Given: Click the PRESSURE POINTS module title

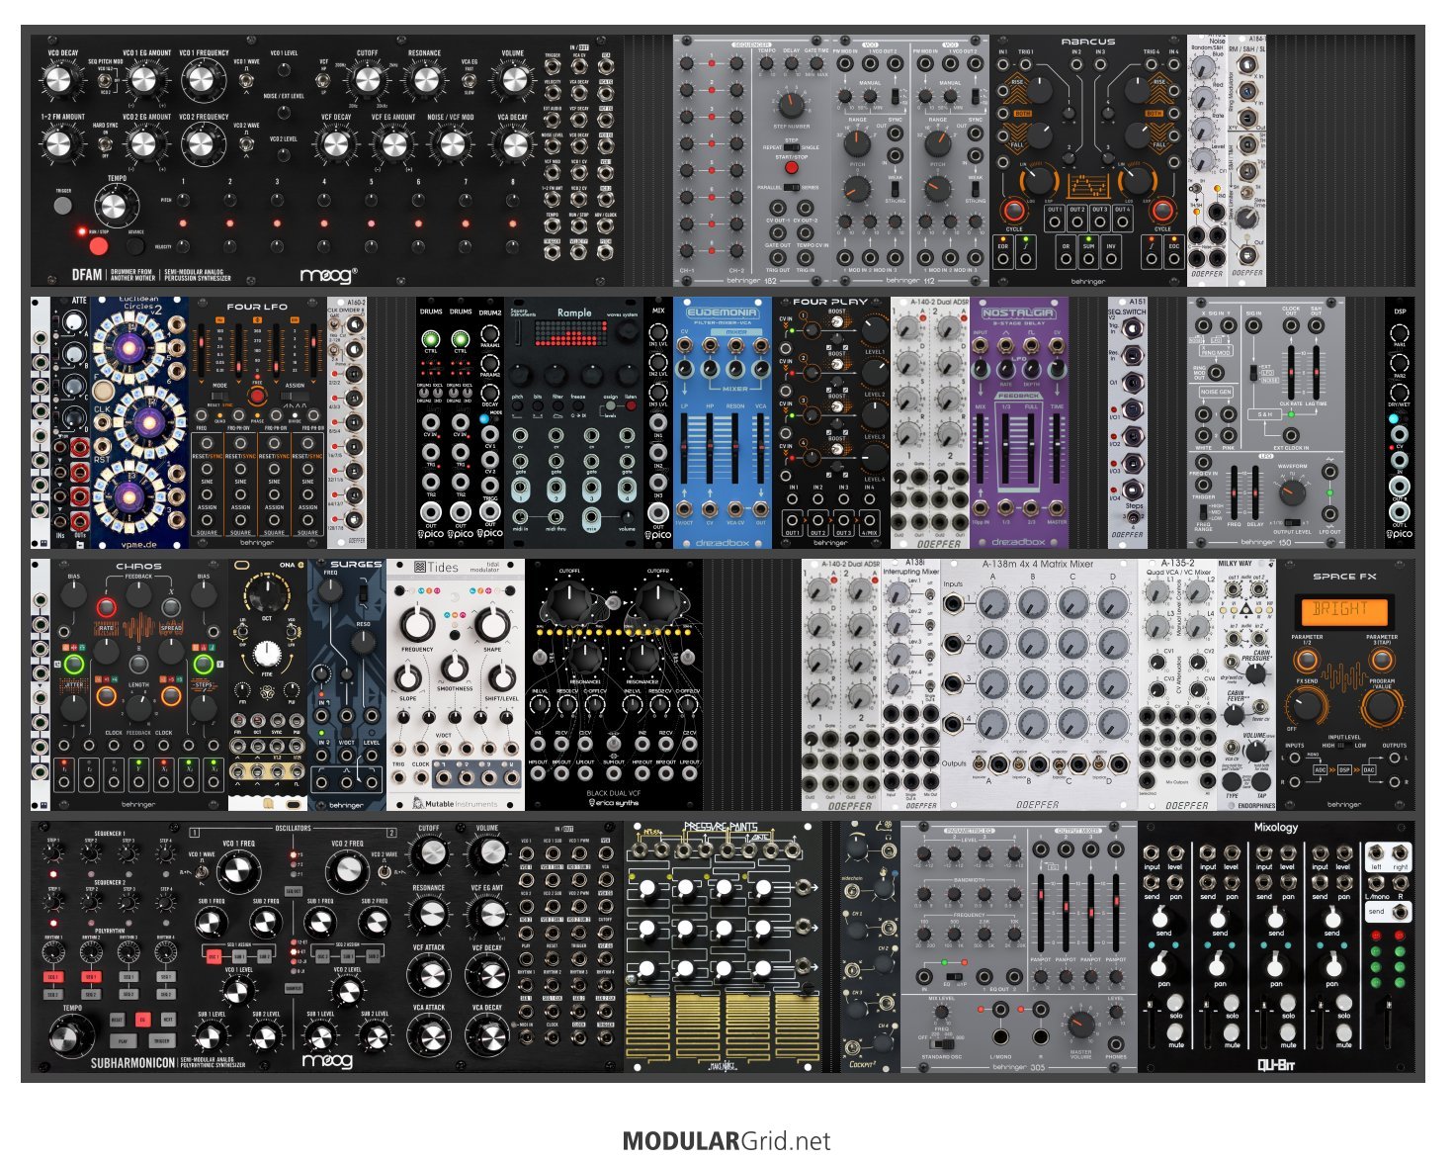Looking at the screenshot, I should (x=721, y=827).
